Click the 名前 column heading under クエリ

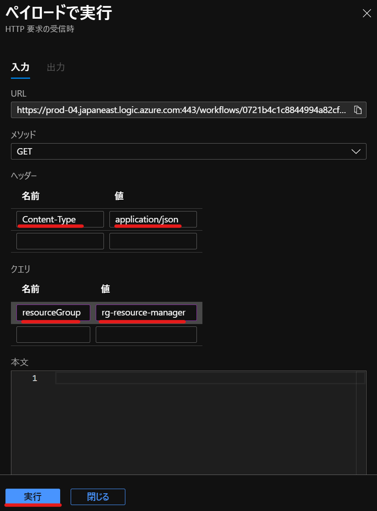tap(31, 289)
